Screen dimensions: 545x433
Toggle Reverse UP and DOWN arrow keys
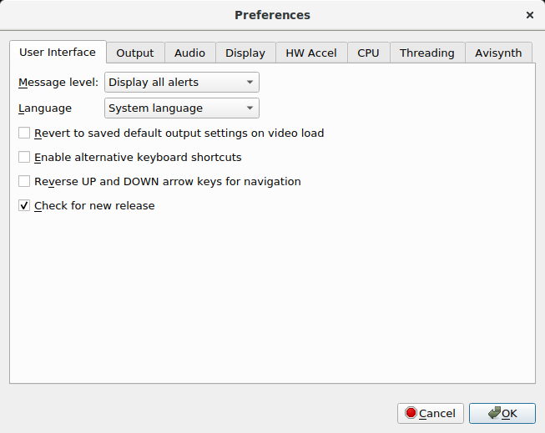coord(24,181)
